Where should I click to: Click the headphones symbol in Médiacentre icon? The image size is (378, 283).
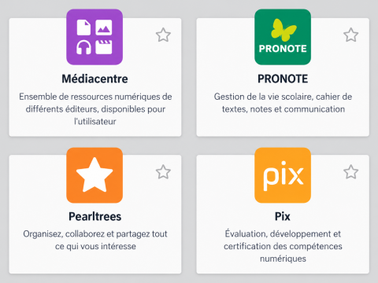[x=83, y=47]
